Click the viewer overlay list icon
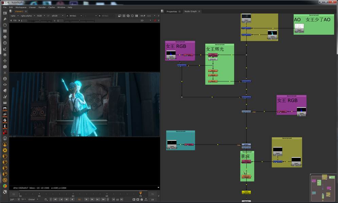The image size is (338, 203). point(124,16)
